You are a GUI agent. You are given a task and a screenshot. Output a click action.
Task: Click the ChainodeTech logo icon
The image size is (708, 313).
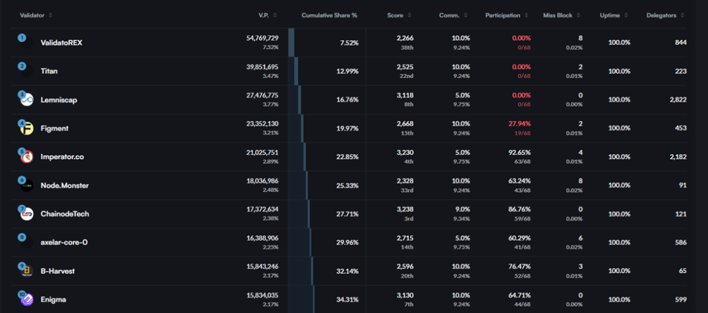[x=27, y=214]
